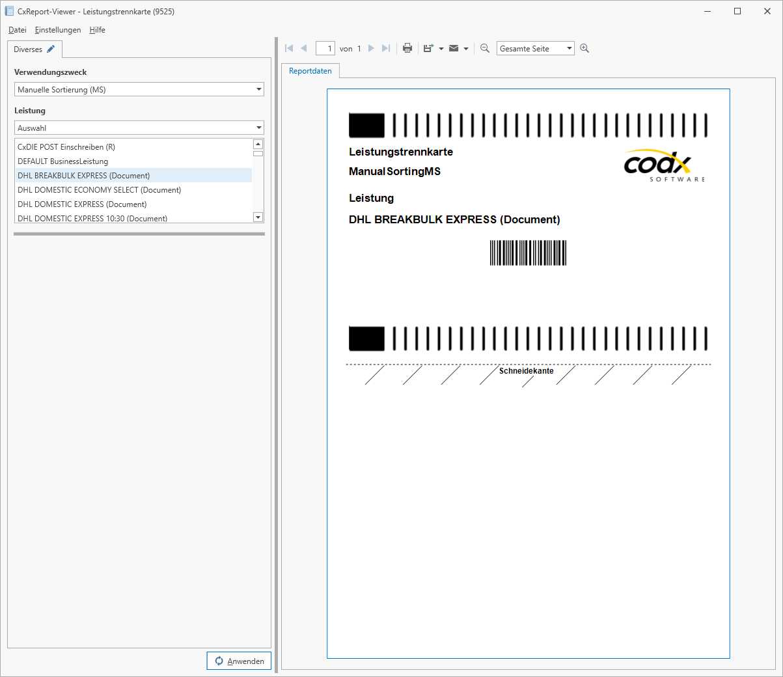Maximize the CxReport-Viewer window
Viewport: 783px width, 677px height.
(737, 11)
